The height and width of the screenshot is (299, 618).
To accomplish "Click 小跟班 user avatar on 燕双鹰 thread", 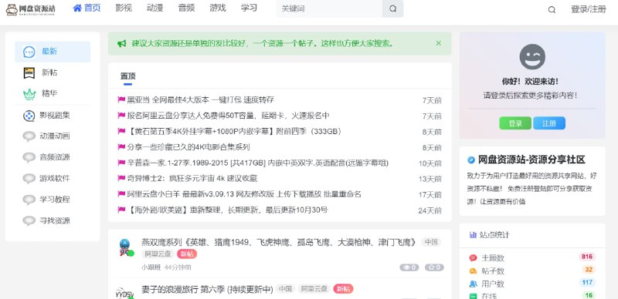I will 125,247.
